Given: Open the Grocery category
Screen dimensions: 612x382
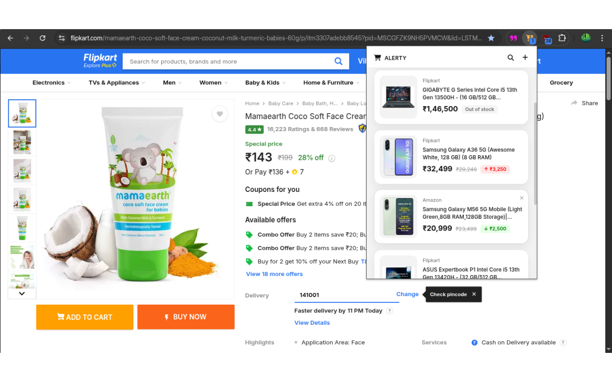Looking at the screenshot, I should point(561,83).
